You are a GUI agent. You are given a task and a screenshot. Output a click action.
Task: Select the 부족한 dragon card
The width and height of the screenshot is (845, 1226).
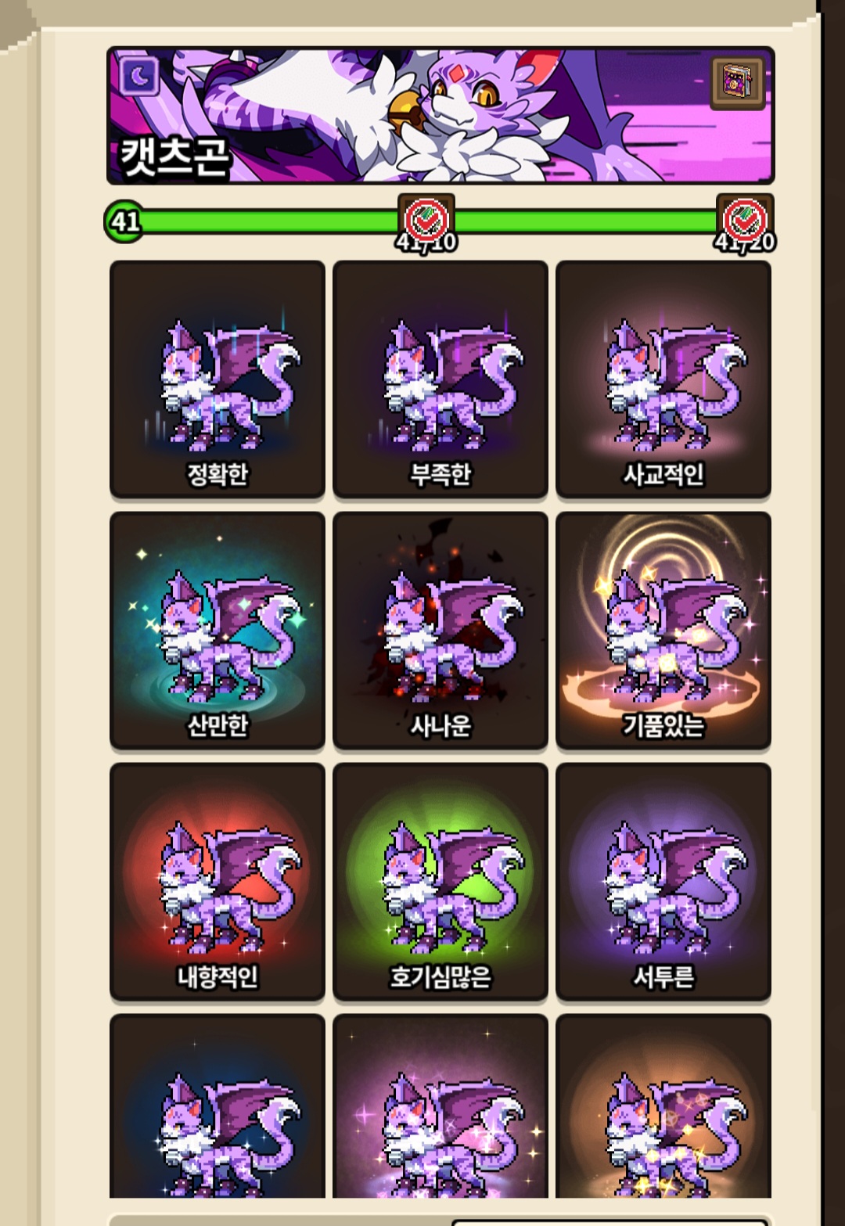point(440,379)
